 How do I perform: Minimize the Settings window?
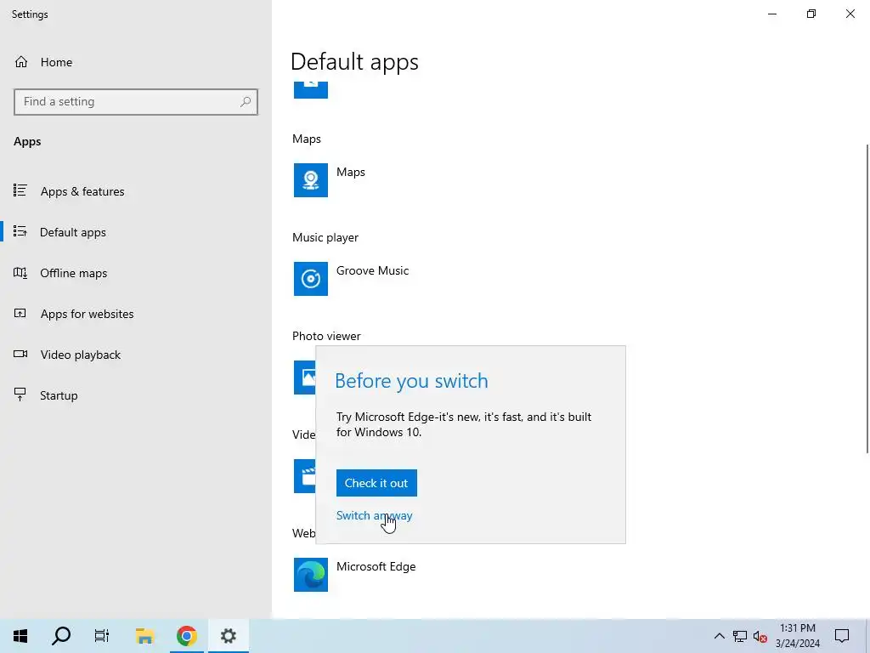pos(772,14)
